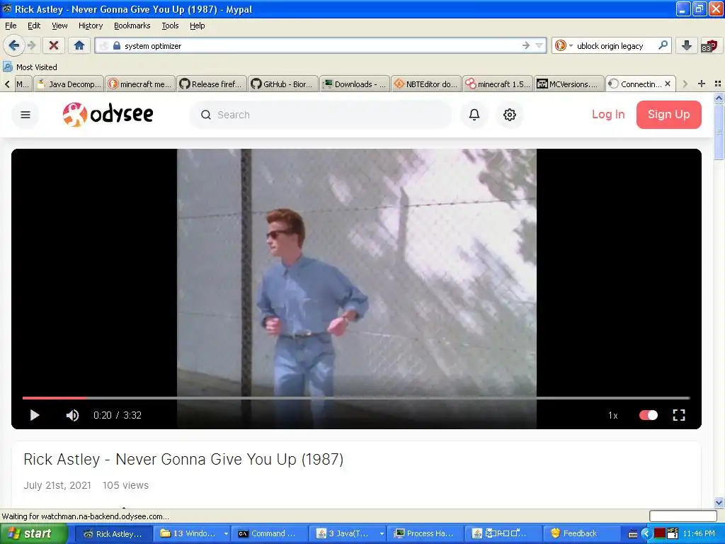Open the search engine selector dropdown
This screenshot has height=544, width=725.
coord(564,45)
